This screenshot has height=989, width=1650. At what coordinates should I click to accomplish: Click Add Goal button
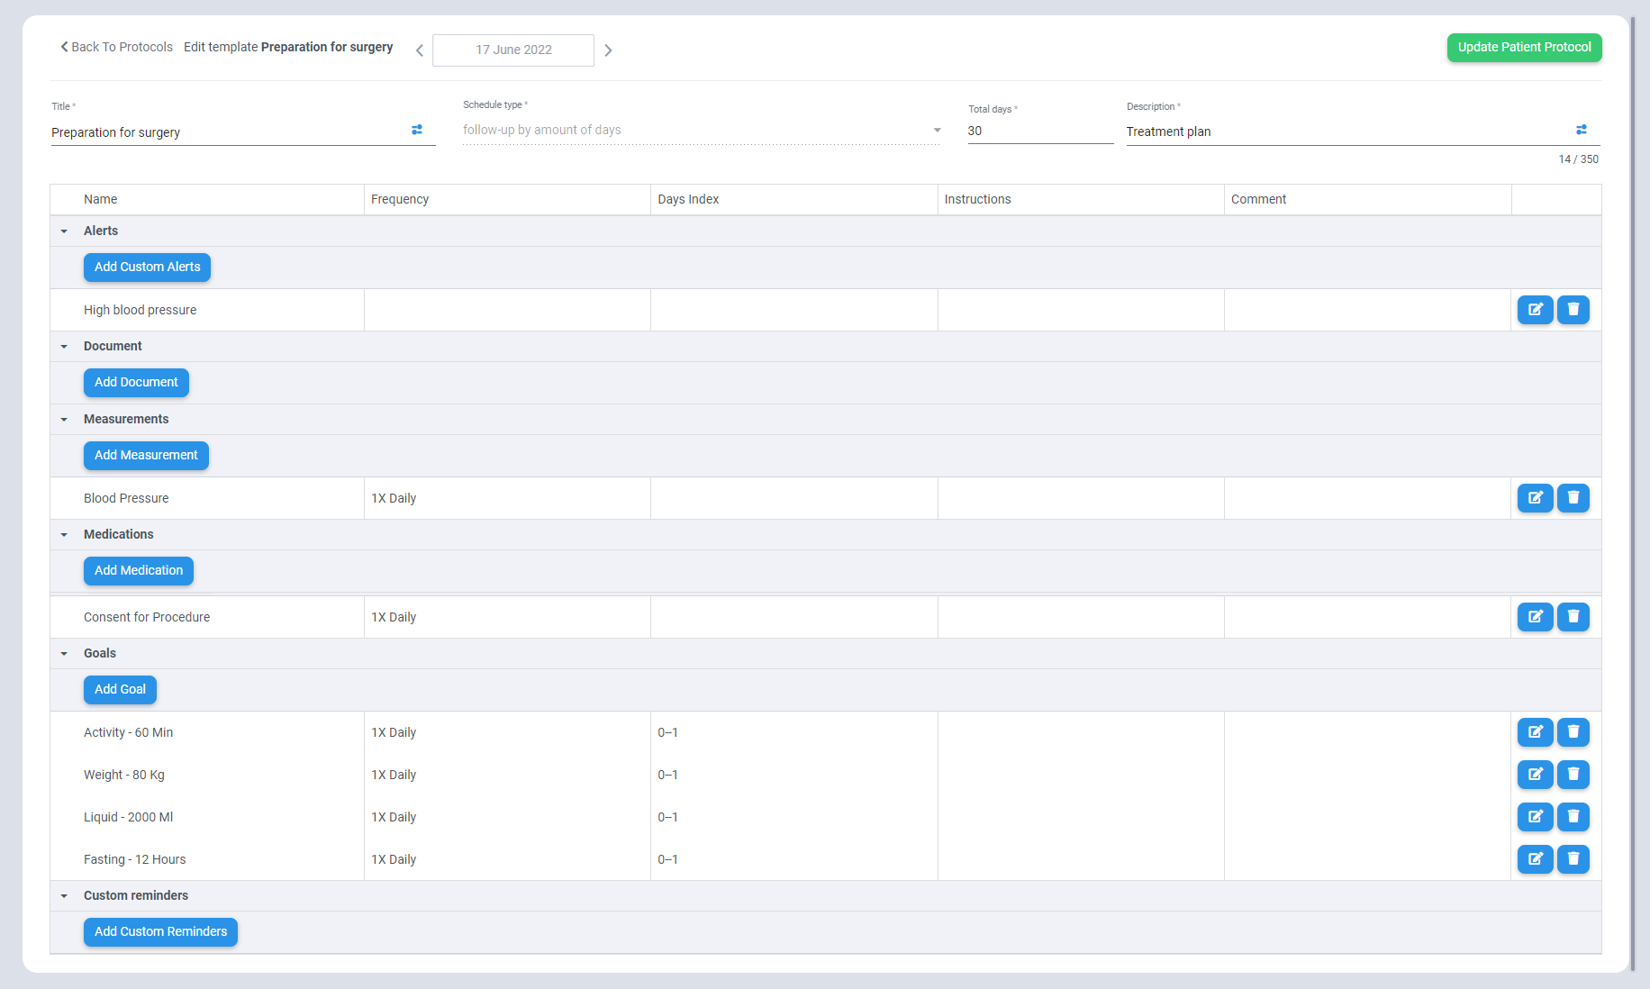click(x=120, y=690)
